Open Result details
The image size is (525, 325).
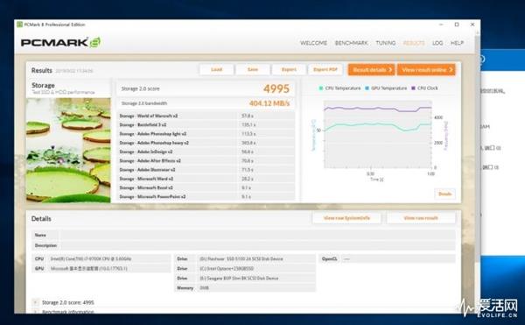click(x=371, y=70)
